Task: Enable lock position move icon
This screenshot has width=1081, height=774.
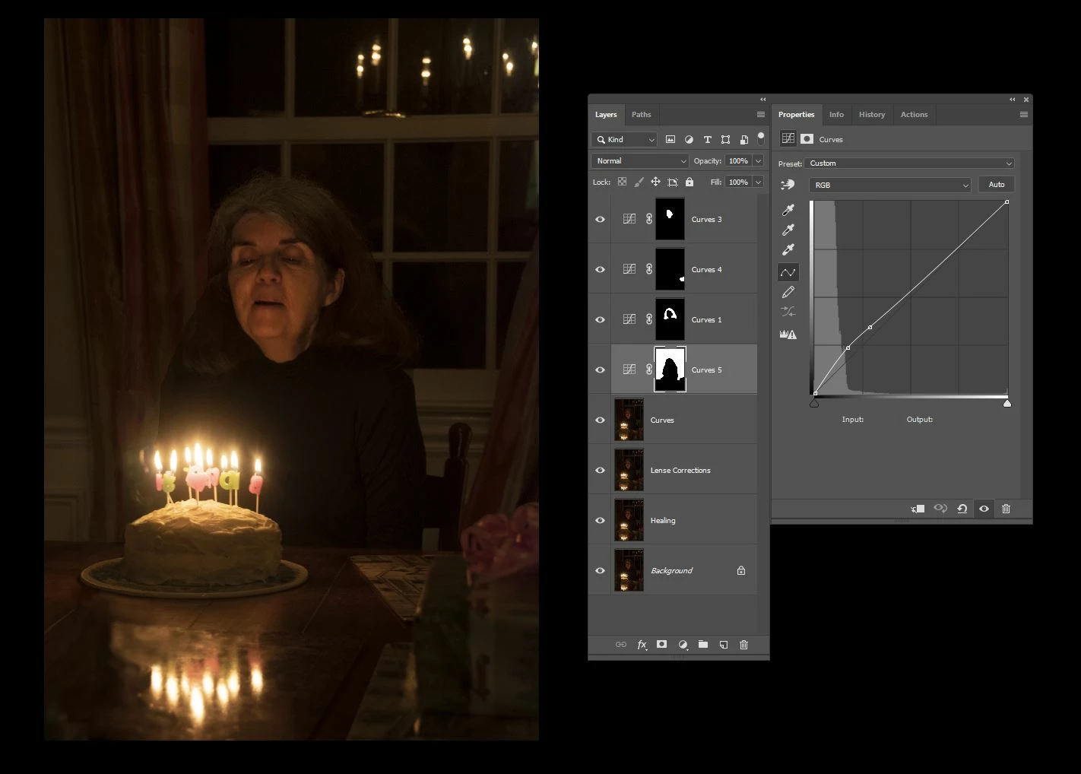Action: point(655,182)
